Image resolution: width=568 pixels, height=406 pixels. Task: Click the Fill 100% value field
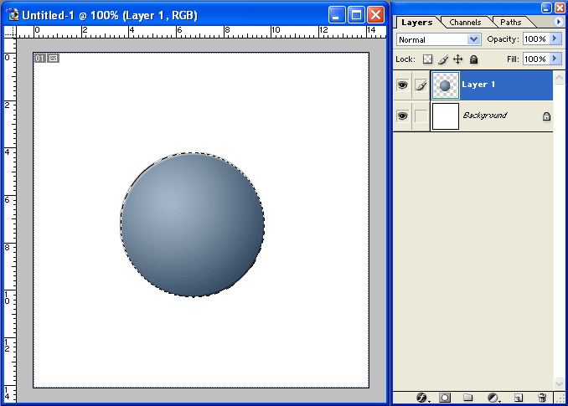pos(536,59)
